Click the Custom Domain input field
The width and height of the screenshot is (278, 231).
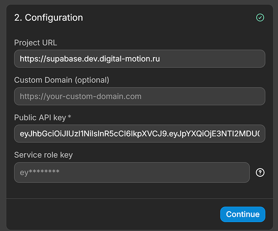(x=139, y=96)
